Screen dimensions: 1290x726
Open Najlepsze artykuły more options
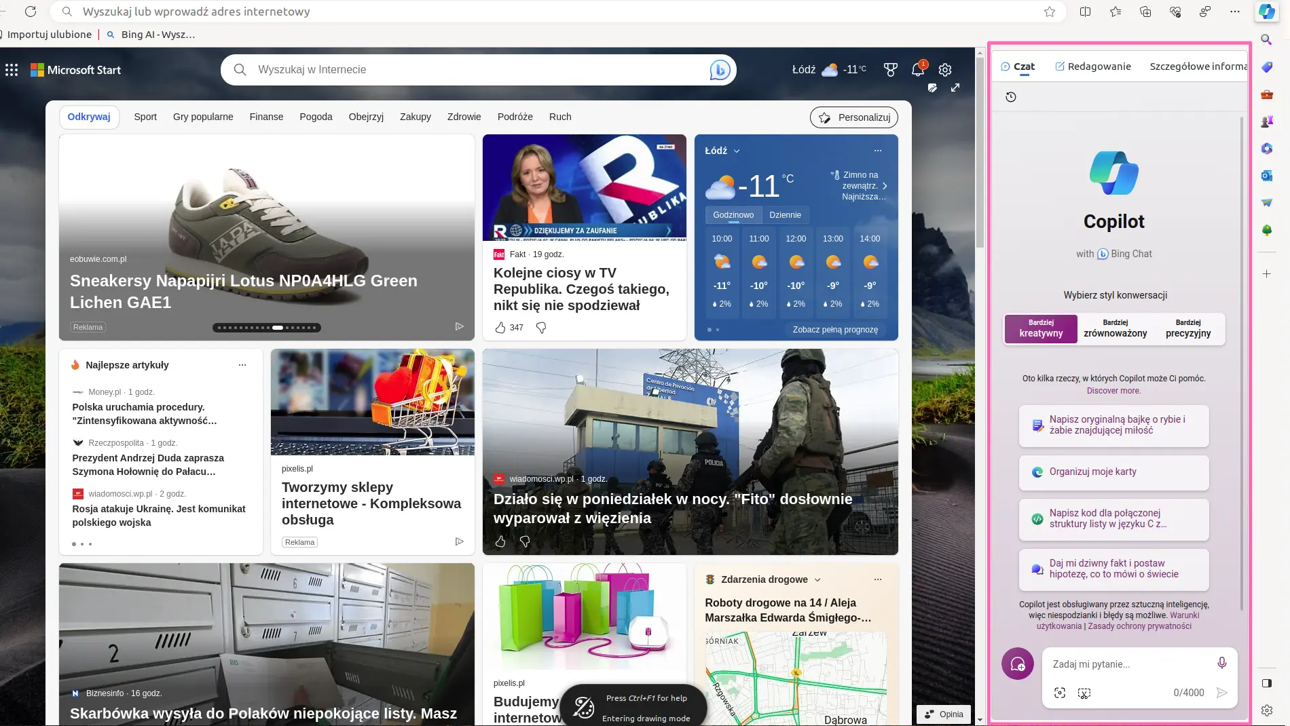pyautogui.click(x=242, y=365)
